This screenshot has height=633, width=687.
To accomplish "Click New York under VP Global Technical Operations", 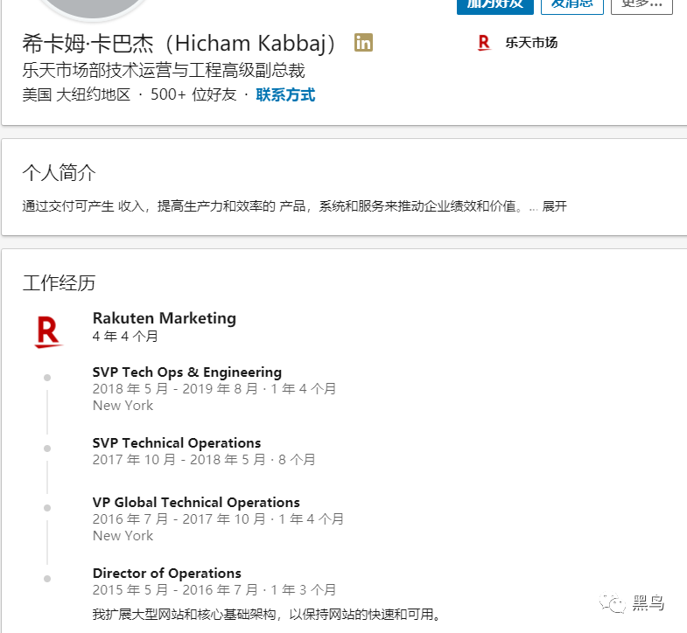I will coord(123,535).
